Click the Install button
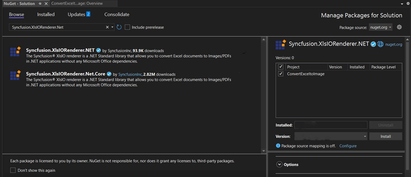 [386, 136]
